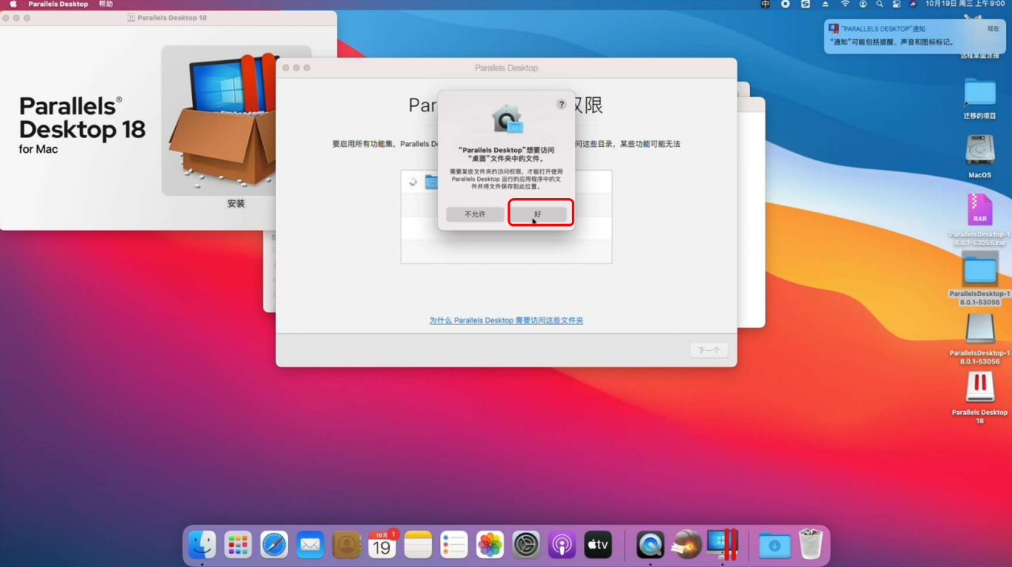The height and width of the screenshot is (567, 1012).
Task: Click the 好 button in the permission dialog
Action: [x=538, y=214]
